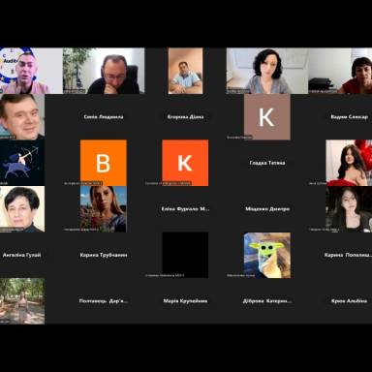The image size is (372, 372).
Task: Click participant name Карина Попелиш…
Action: [348, 255]
